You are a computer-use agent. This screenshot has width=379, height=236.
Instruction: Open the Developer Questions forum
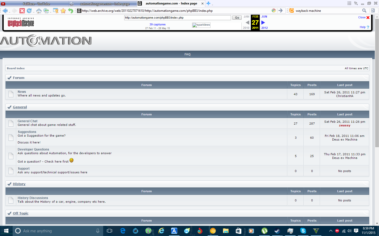pos(33,149)
